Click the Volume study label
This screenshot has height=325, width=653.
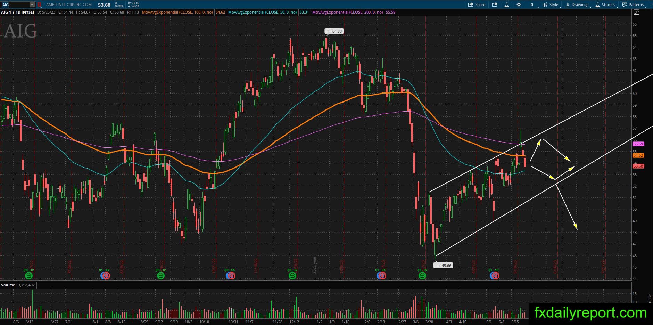pos(8,285)
